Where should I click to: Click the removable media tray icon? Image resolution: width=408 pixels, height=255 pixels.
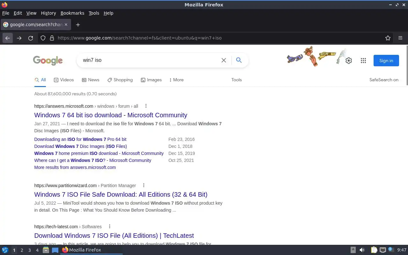pos(353,250)
